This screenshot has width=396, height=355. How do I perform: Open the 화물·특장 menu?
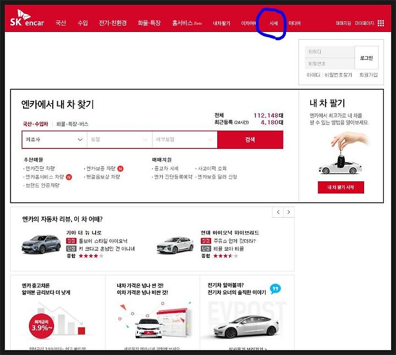149,23
